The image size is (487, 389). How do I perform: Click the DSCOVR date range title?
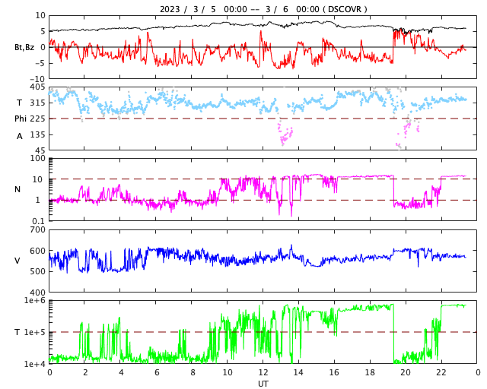(x=263, y=9)
